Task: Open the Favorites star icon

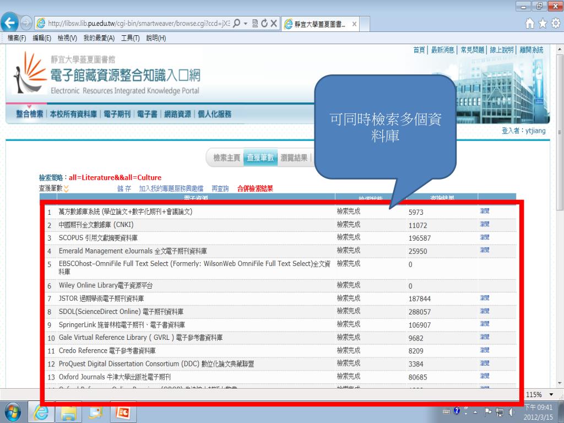Action: coord(543,23)
